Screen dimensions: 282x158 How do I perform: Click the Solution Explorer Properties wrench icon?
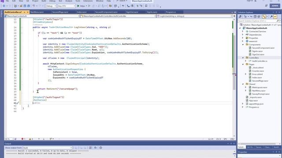pyautogui.click(x=271, y=17)
